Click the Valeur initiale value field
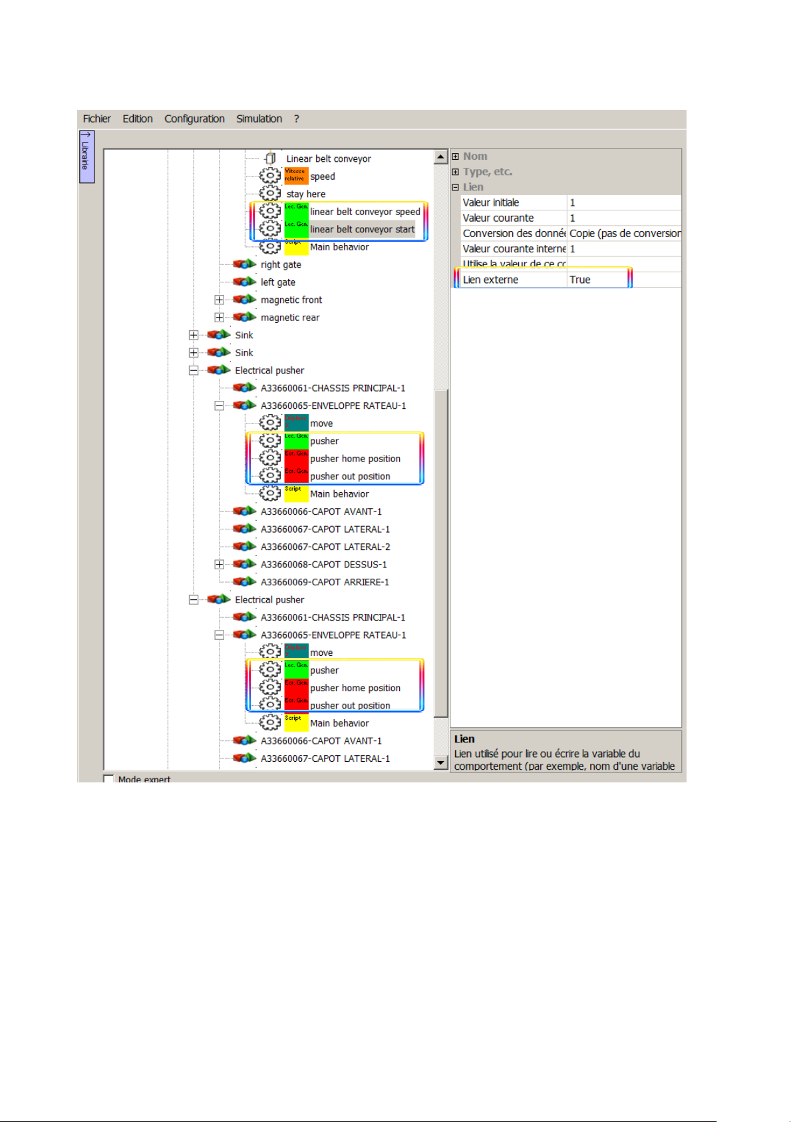The image size is (793, 1122). [624, 202]
